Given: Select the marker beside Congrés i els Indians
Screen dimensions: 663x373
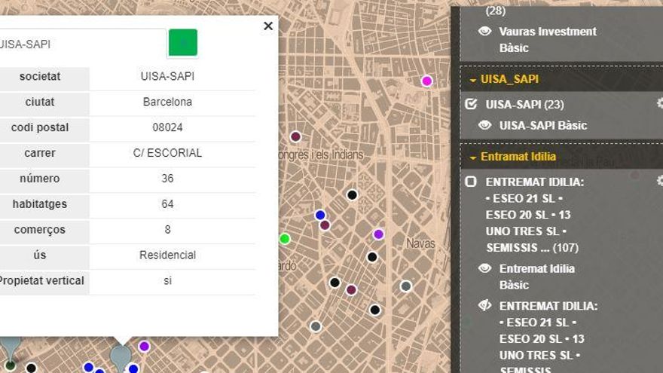Looking at the screenshot, I should [x=295, y=136].
